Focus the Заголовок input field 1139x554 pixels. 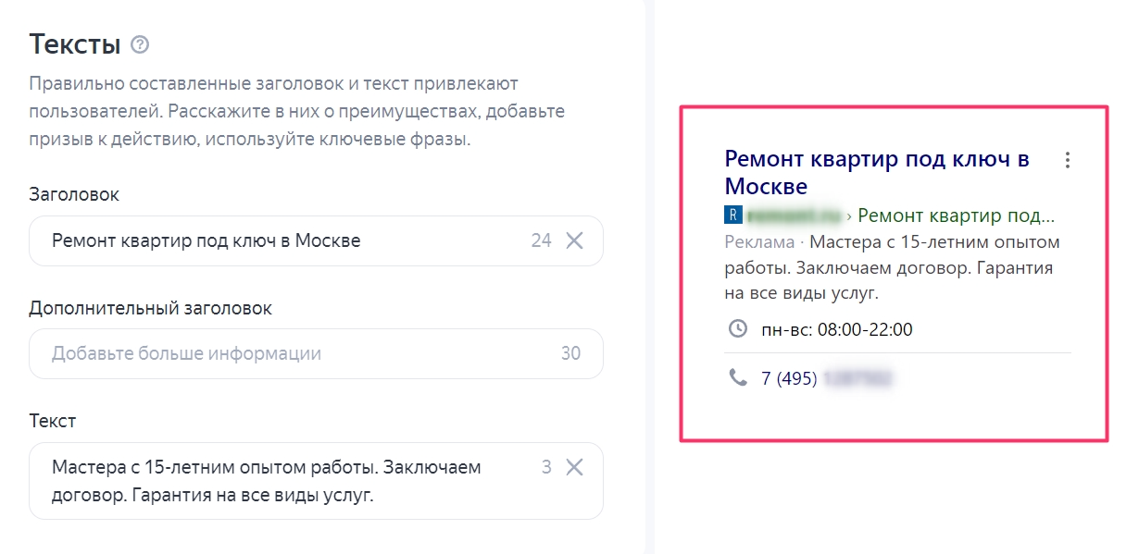pos(278,240)
